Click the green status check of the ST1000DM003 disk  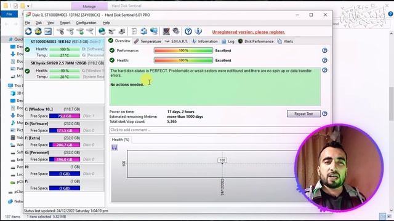click(x=27, y=50)
